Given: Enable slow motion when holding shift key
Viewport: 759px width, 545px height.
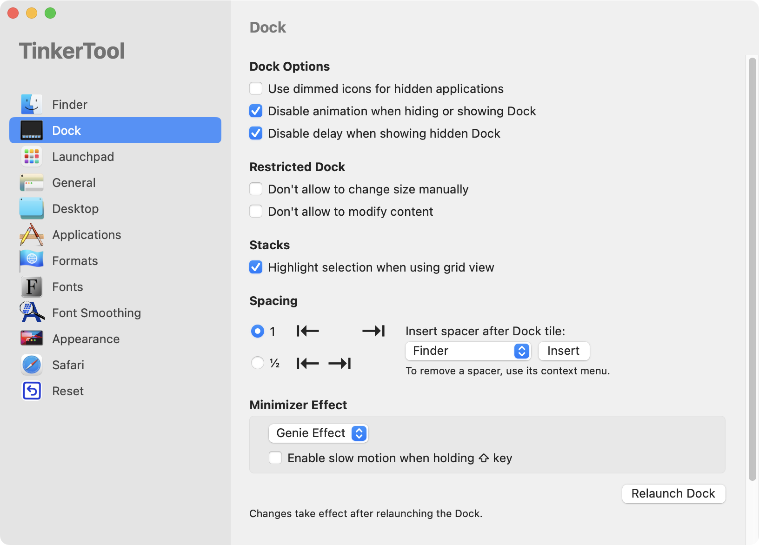Looking at the screenshot, I should click(275, 458).
